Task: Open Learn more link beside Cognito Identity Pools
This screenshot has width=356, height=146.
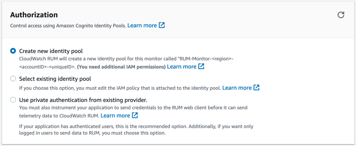Action: (142, 25)
